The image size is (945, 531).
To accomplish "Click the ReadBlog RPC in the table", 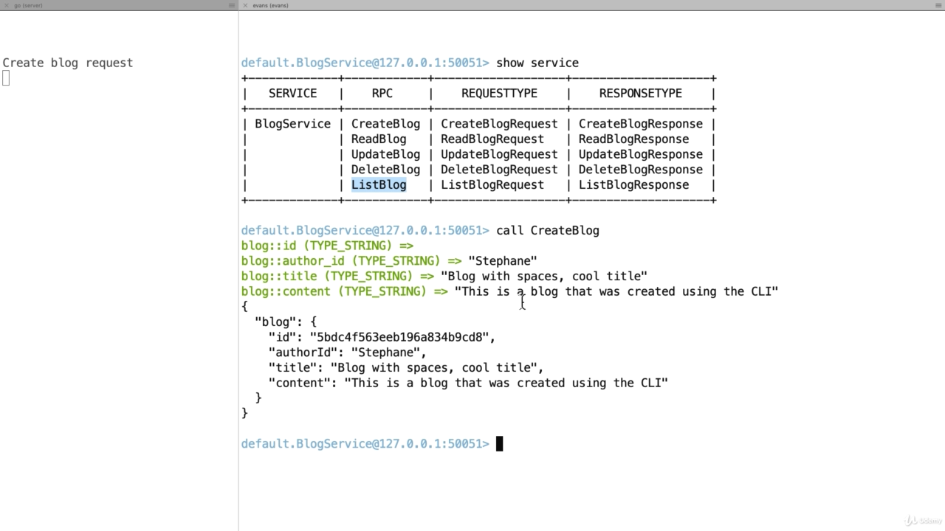I will (x=379, y=139).
